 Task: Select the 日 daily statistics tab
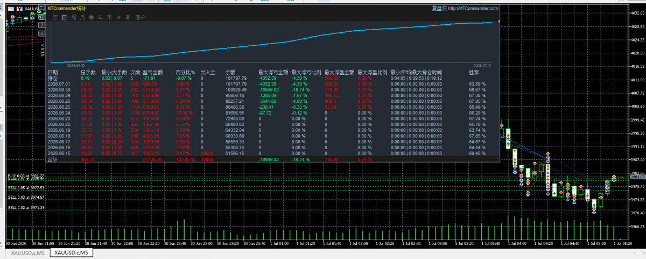tap(64, 17)
